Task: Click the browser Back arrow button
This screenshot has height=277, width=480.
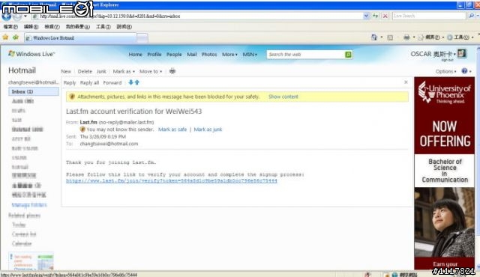Action: tap(6, 16)
